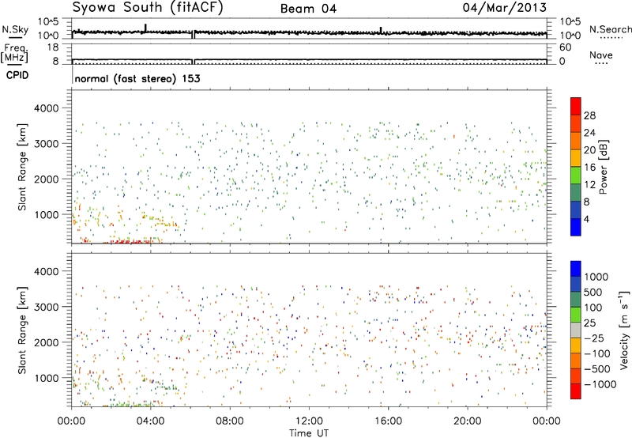The image size is (632, 438).
Task: Click the 'Power [dB]' color bar title
Action: (x=603, y=167)
